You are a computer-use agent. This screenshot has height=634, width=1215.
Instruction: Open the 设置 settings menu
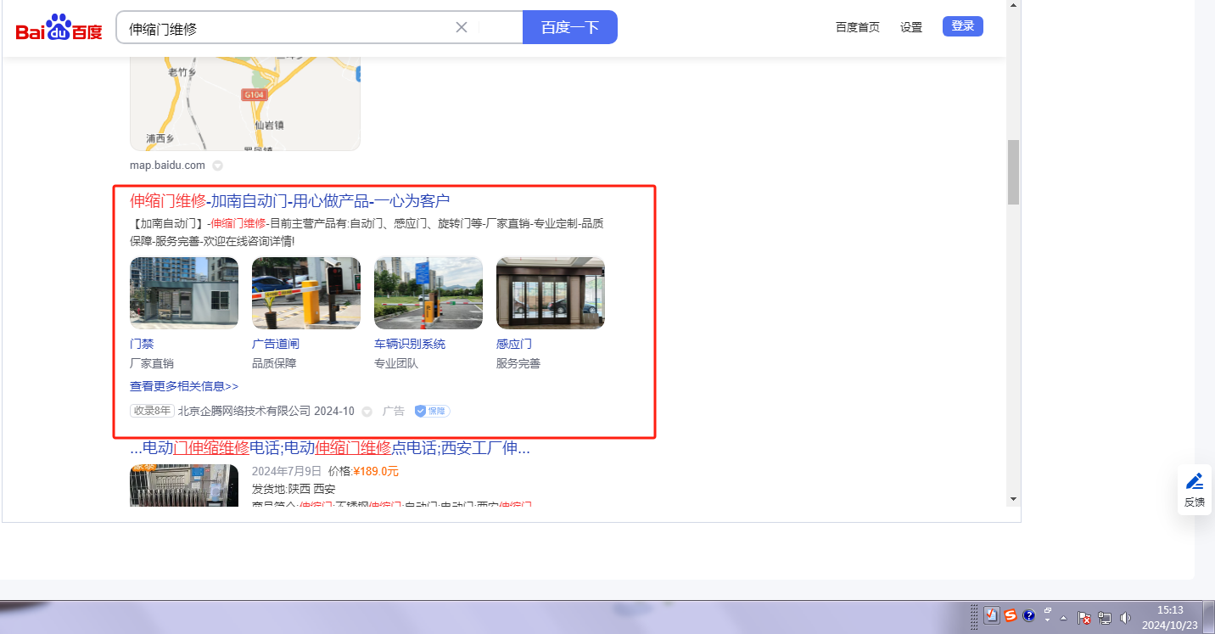[x=911, y=27]
